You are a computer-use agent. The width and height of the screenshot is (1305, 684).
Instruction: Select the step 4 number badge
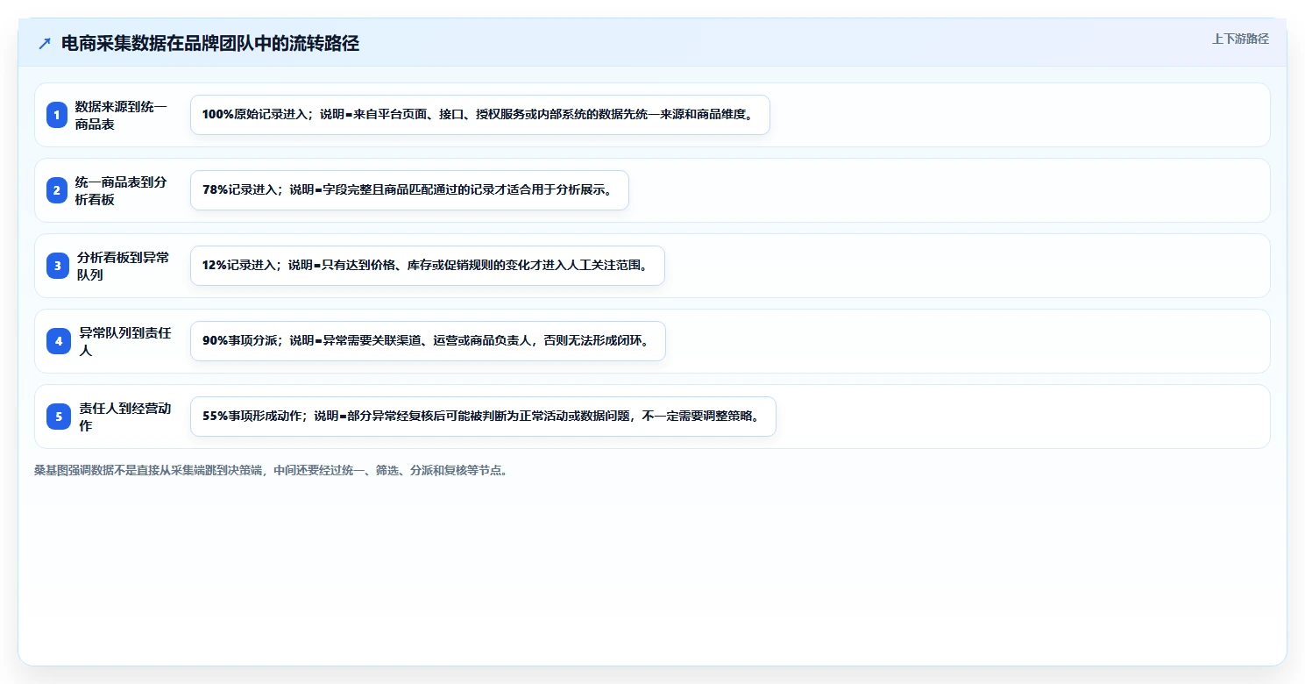[58, 341]
